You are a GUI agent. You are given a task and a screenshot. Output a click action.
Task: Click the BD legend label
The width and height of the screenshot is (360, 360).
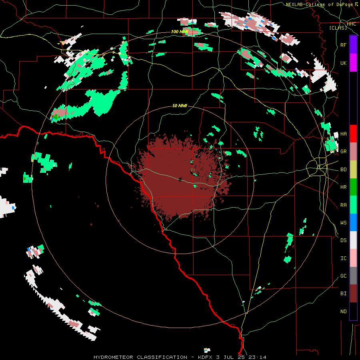pos(343,170)
